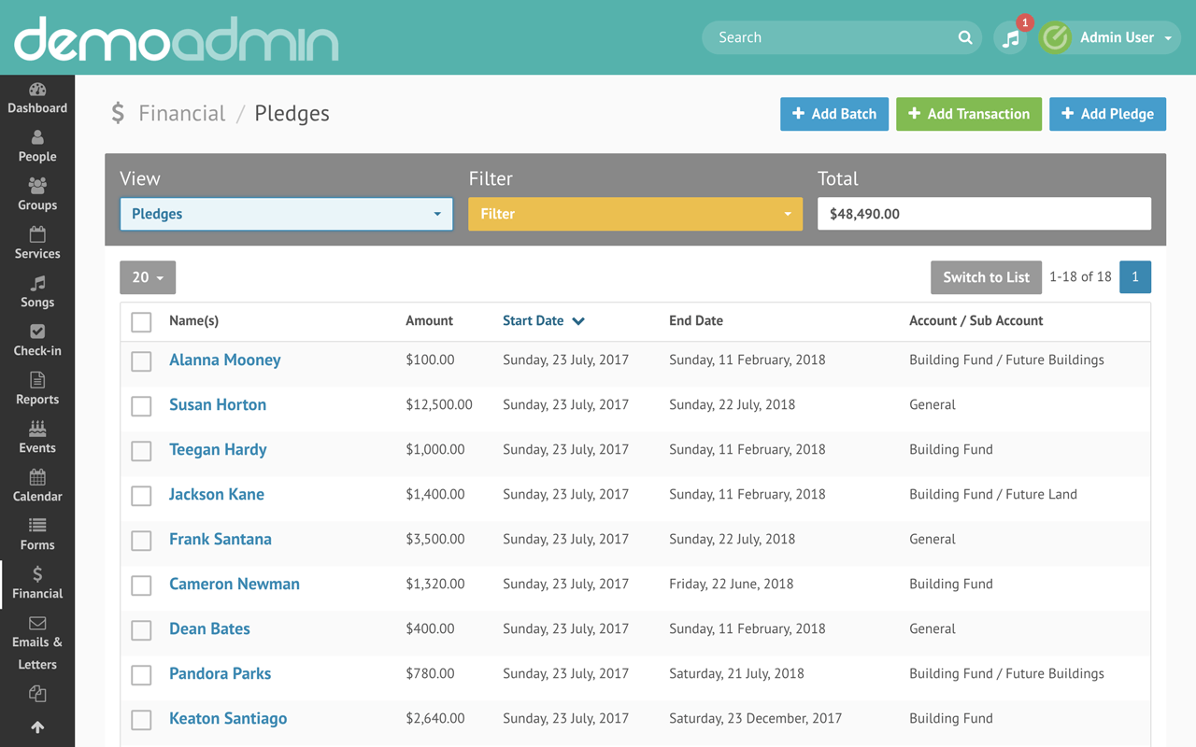The image size is (1196, 747).
Task: Open Songs from the sidebar
Action: tap(37, 283)
